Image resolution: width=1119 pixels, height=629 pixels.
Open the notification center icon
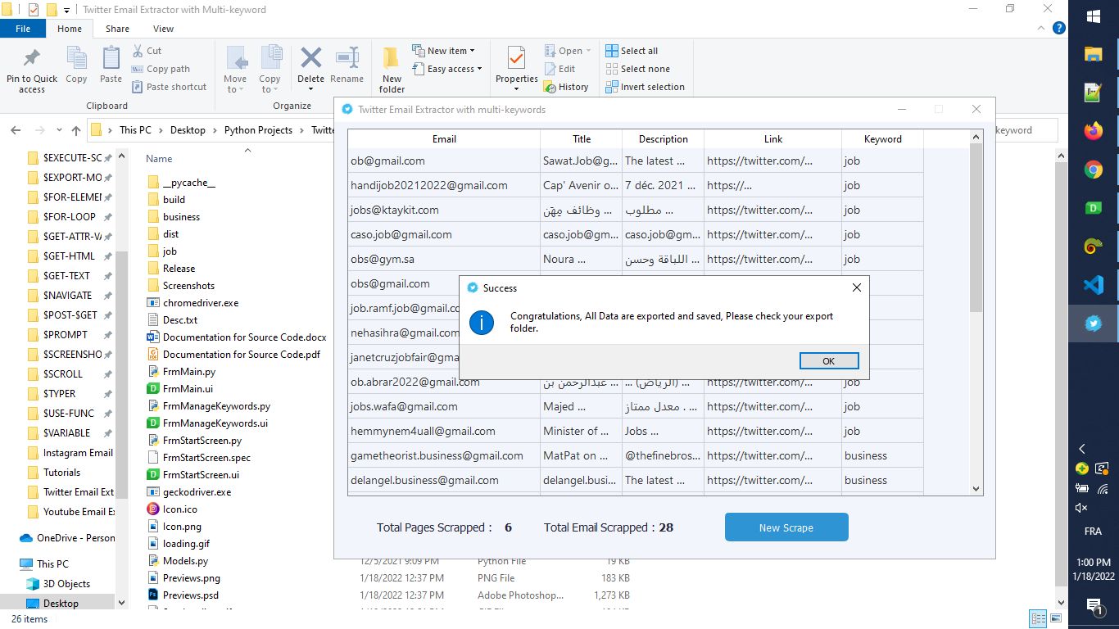pyautogui.click(x=1093, y=606)
